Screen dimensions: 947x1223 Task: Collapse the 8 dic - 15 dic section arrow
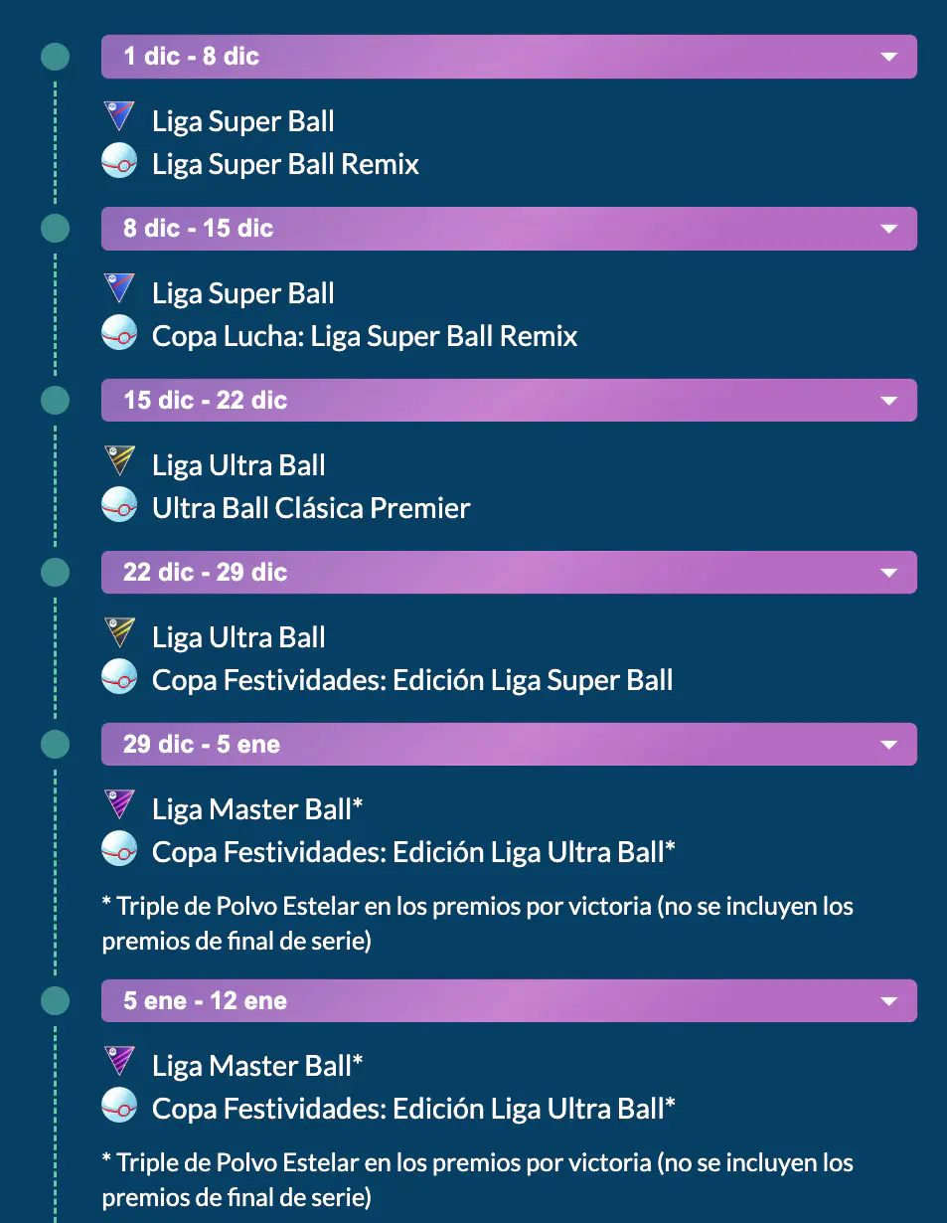click(889, 230)
